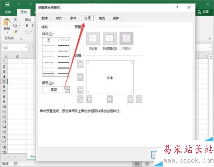Screen dimensions: 214x167
Task: Switch to the Protection tab in dialog
Action: (116, 18)
